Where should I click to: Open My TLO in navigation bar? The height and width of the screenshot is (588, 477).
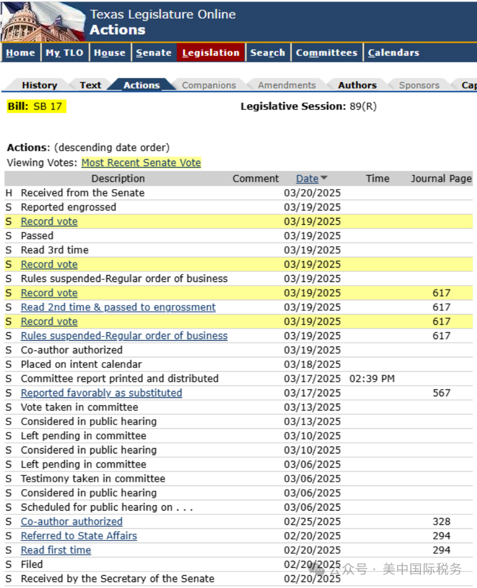(x=65, y=52)
